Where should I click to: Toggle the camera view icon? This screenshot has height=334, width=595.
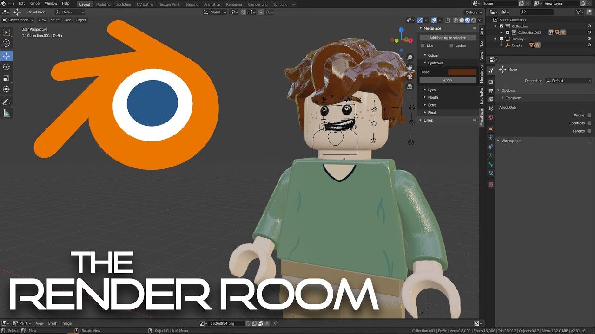click(x=410, y=77)
